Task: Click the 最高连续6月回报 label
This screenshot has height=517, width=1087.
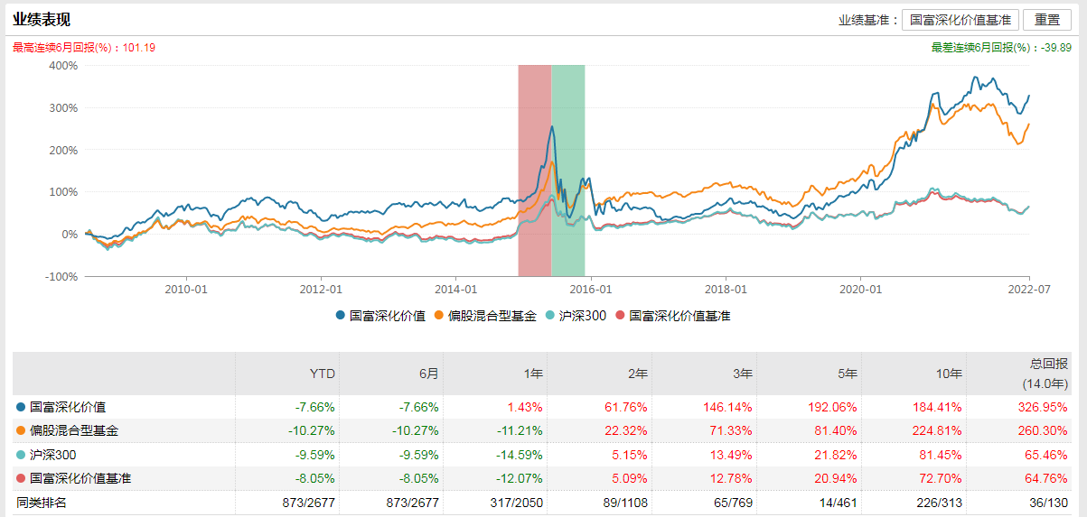Action: coord(83,48)
